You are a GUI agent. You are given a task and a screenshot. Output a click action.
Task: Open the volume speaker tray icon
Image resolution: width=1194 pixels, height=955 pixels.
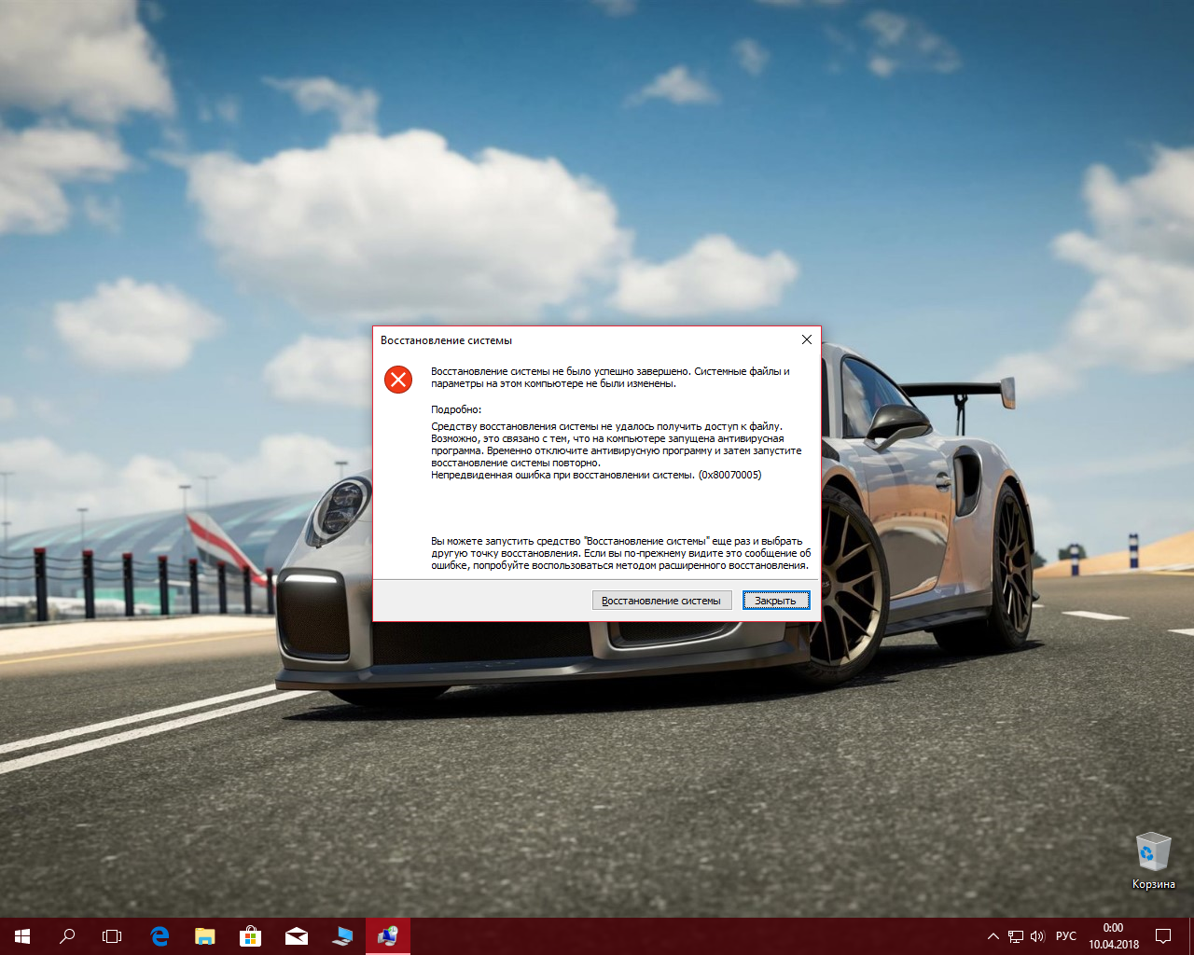1037,936
